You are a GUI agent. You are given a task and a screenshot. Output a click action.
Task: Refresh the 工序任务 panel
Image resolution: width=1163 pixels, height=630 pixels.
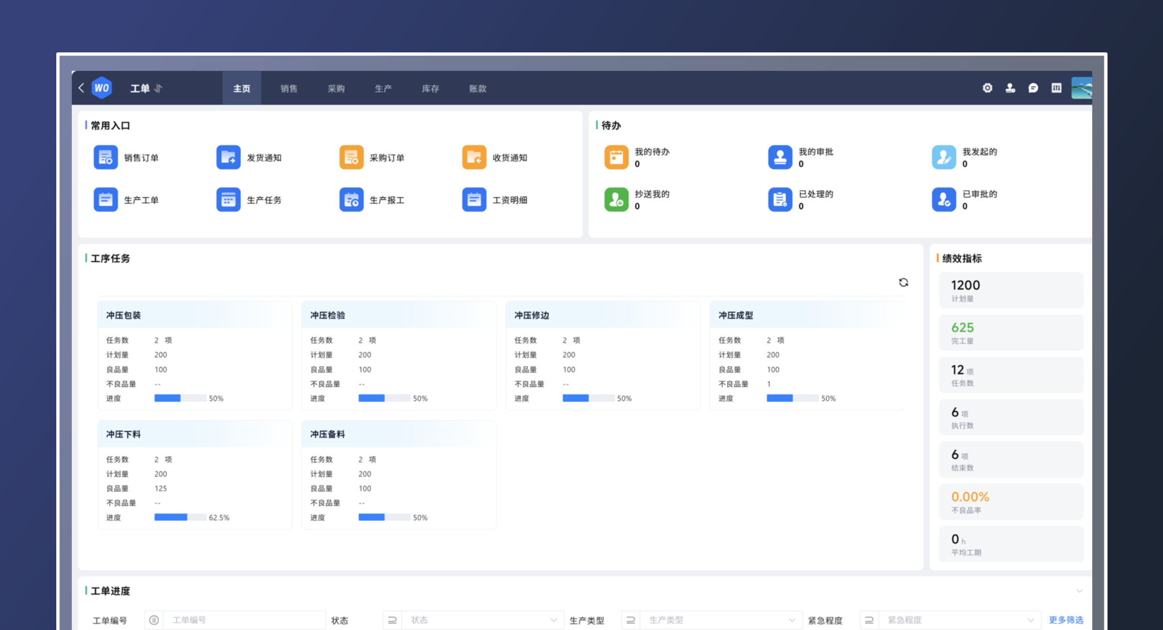903,283
